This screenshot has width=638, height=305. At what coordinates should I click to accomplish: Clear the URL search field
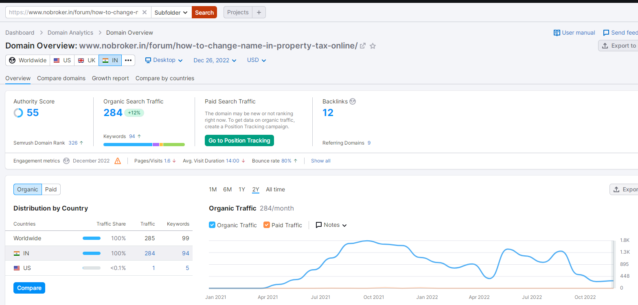pos(144,12)
